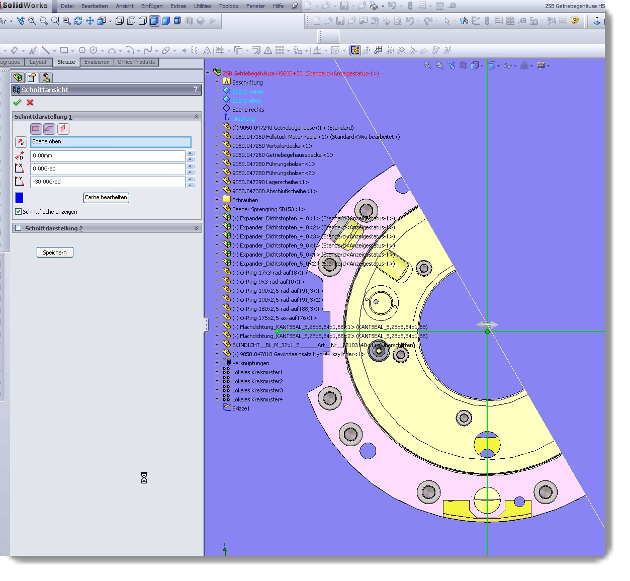630x581 pixels.
Task: Enable the Schnittdarstellung 2 checkbox
Action: (19, 228)
